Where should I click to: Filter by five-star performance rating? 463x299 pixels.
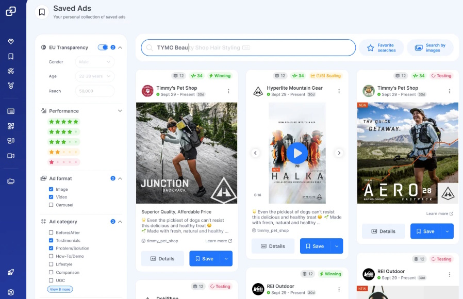point(63,122)
